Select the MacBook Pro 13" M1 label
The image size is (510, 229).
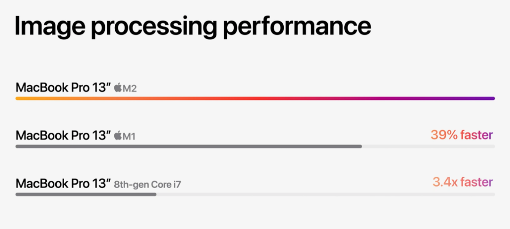pyautogui.click(x=76, y=136)
